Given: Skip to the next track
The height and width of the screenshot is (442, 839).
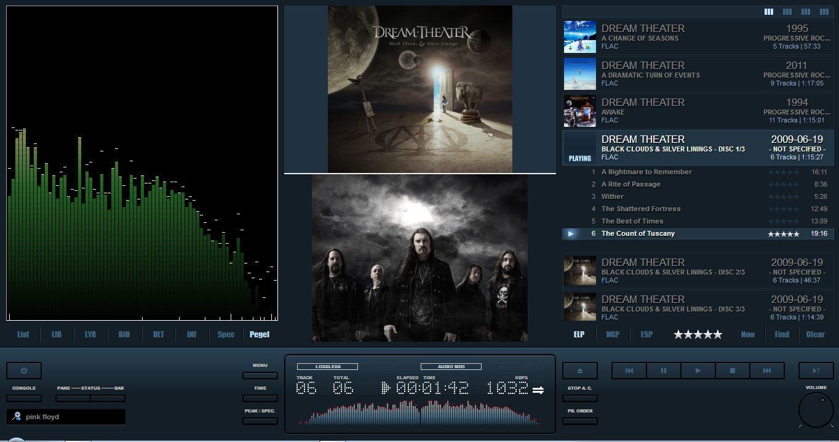Looking at the screenshot, I should tap(766, 371).
